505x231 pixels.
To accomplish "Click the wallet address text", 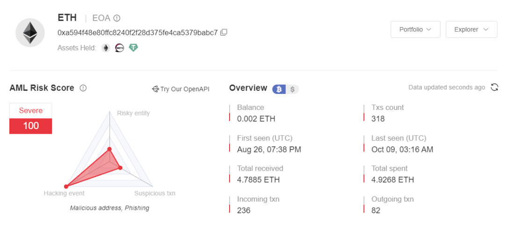I will click(x=138, y=33).
